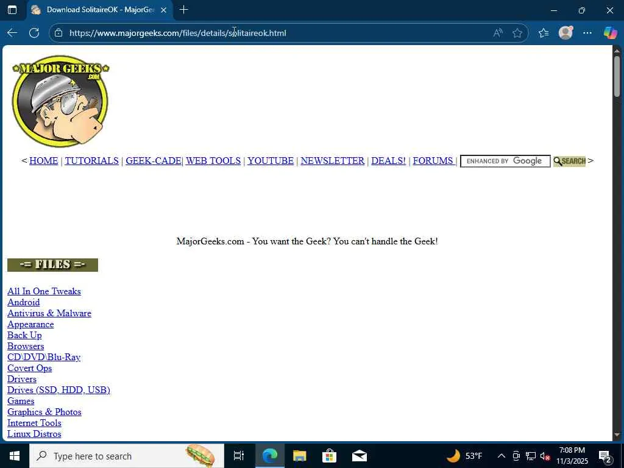Open the WEB TOOLS link
Viewport: 624px width, 468px height.
tap(213, 161)
